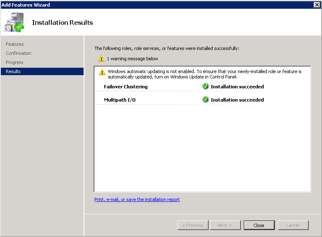Click green checkmark for Failover Clustering

click(206, 87)
